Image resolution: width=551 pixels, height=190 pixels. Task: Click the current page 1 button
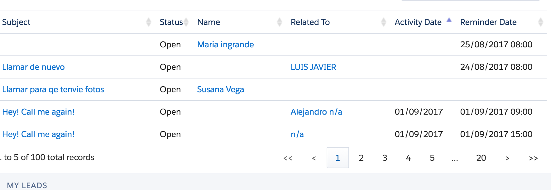tap(338, 158)
